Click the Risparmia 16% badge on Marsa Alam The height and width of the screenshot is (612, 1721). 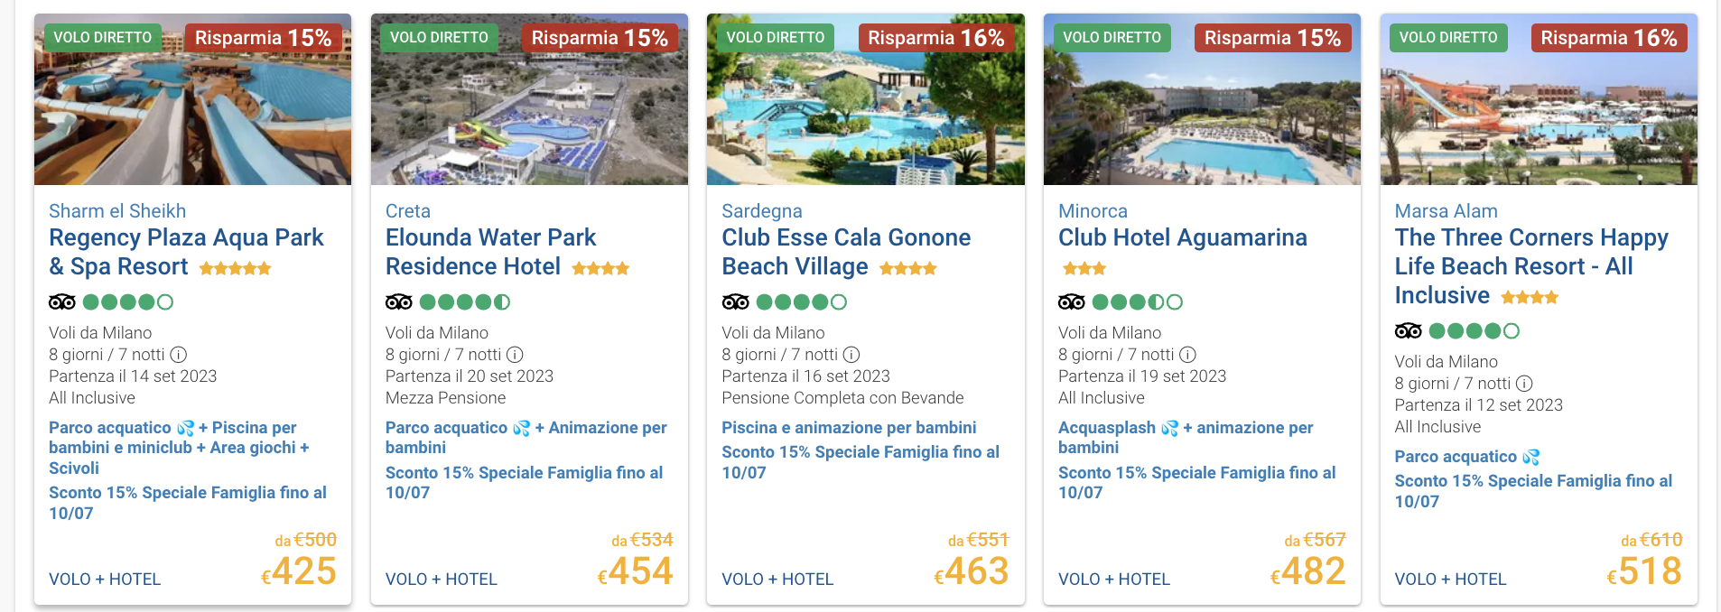pos(1609,38)
